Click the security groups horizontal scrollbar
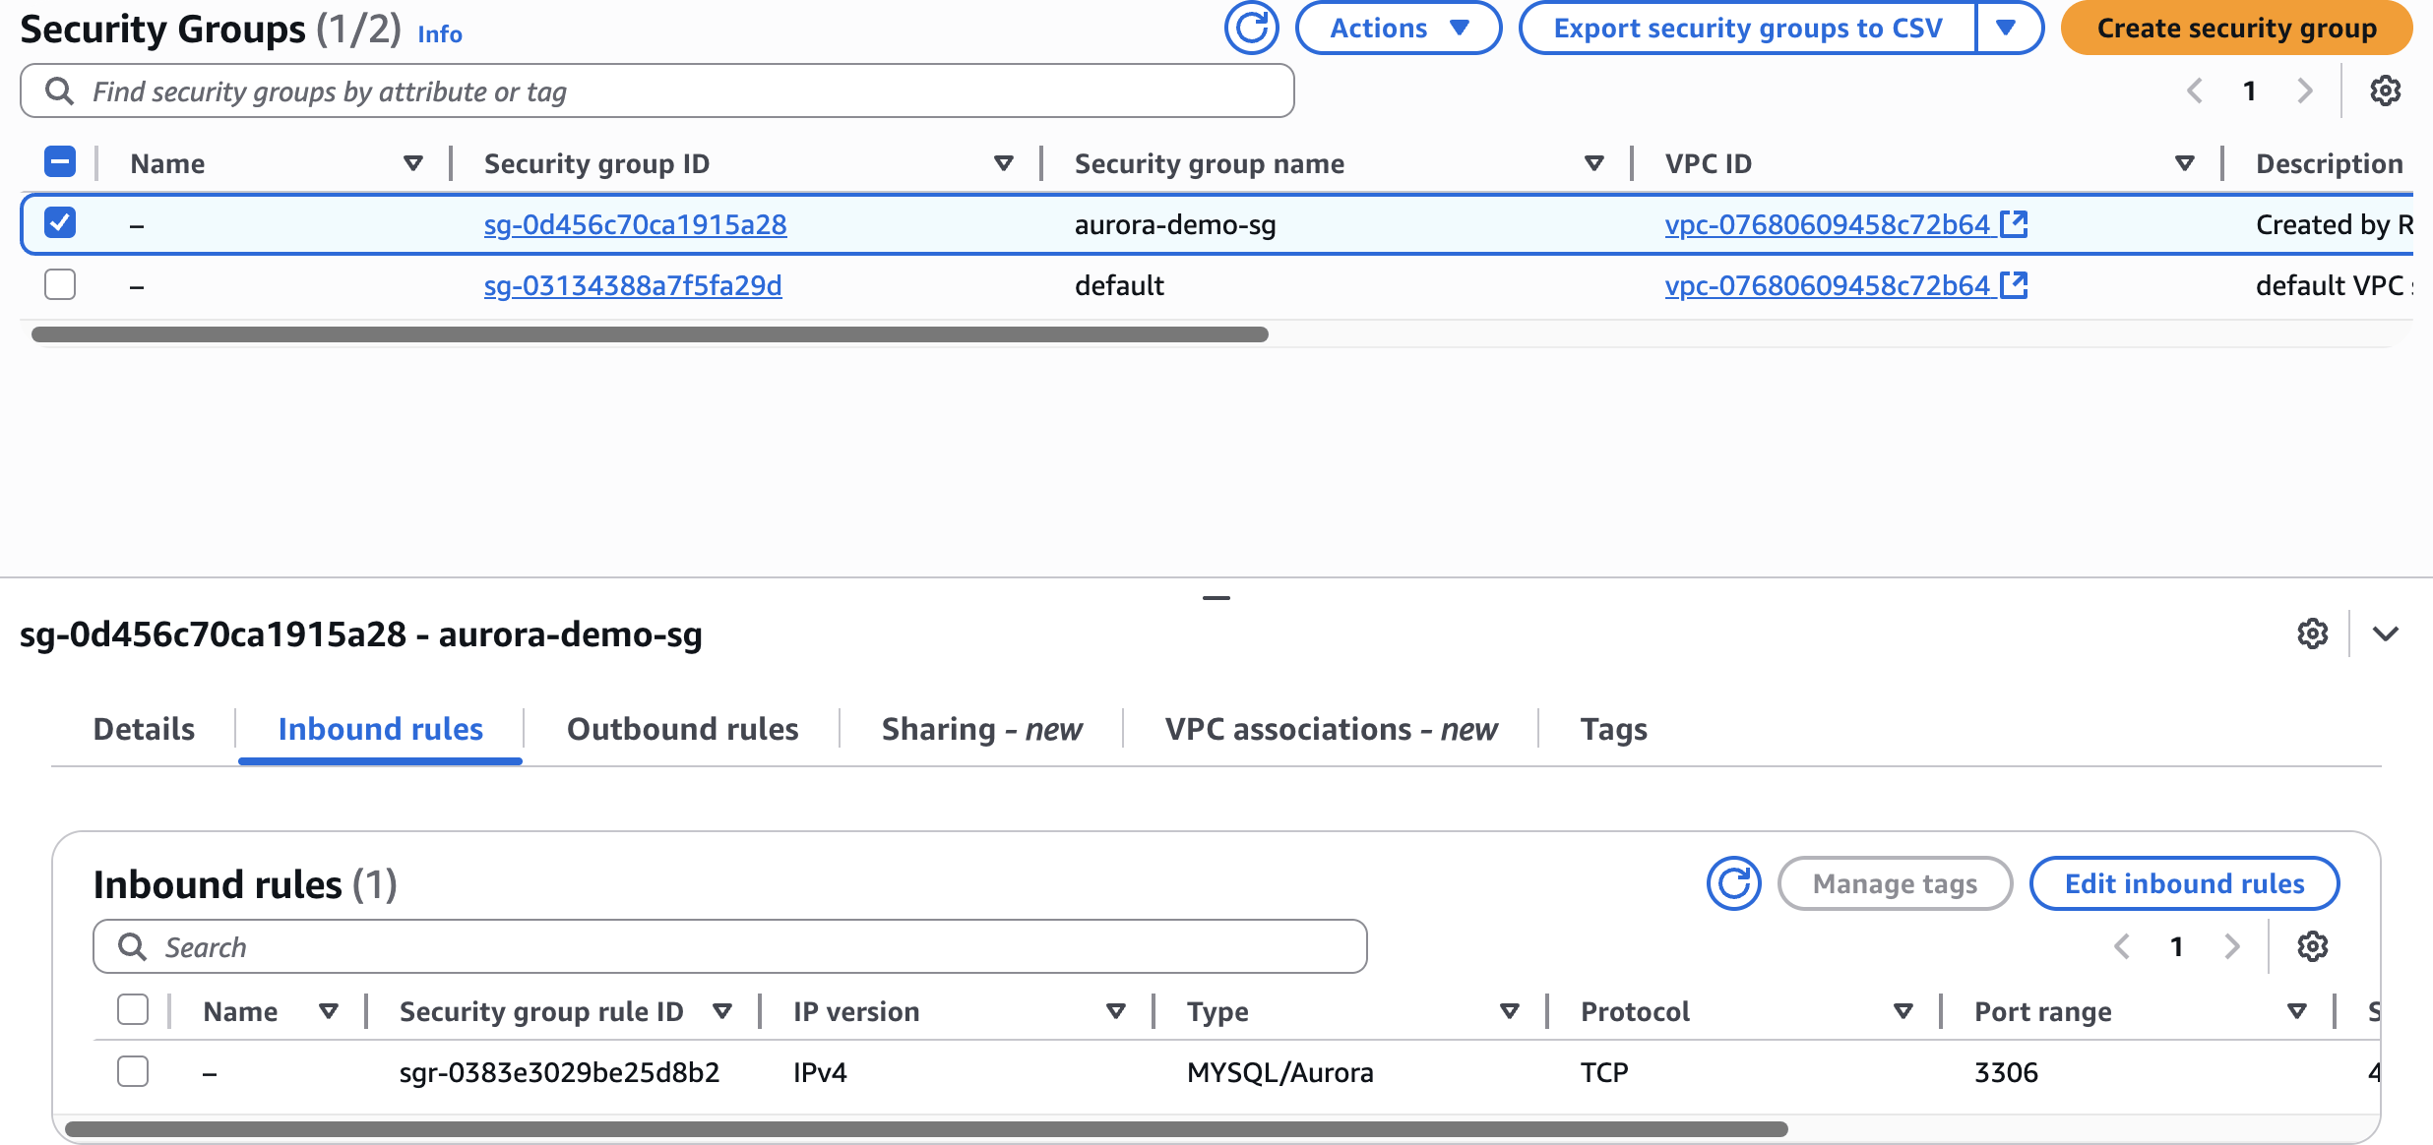The width and height of the screenshot is (2433, 1145). click(x=650, y=334)
